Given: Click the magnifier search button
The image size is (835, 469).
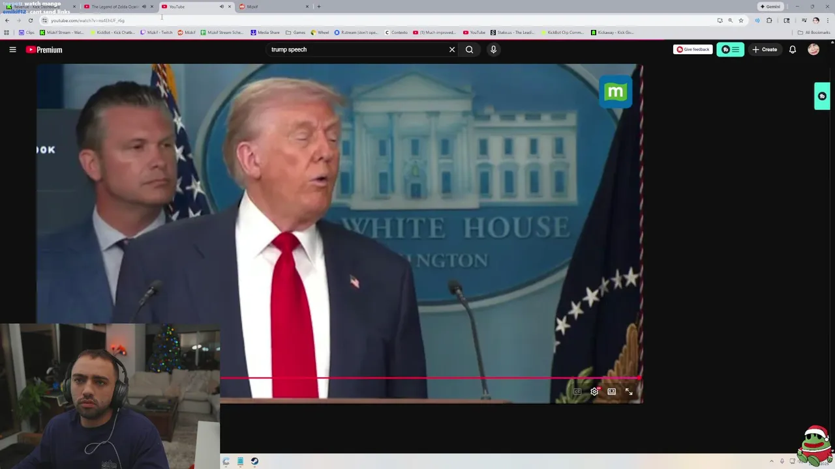Looking at the screenshot, I should 469,50.
